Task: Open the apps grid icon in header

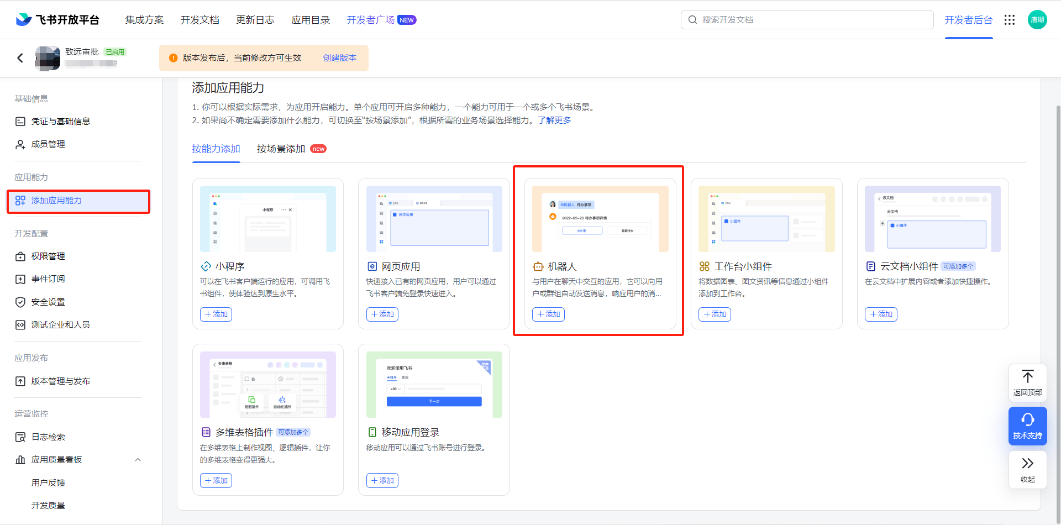Action: point(1010,20)
